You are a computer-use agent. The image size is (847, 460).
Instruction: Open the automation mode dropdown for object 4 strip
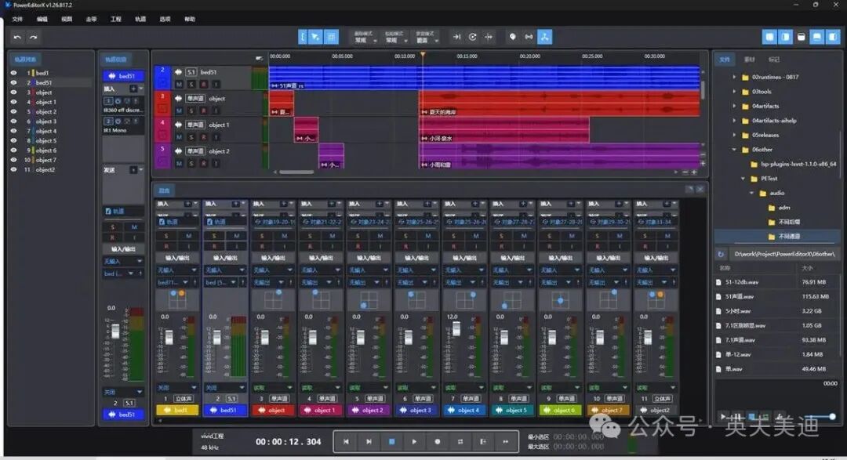tap(464, 388)
